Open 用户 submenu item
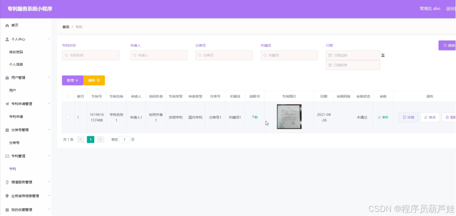 point(13,90)
